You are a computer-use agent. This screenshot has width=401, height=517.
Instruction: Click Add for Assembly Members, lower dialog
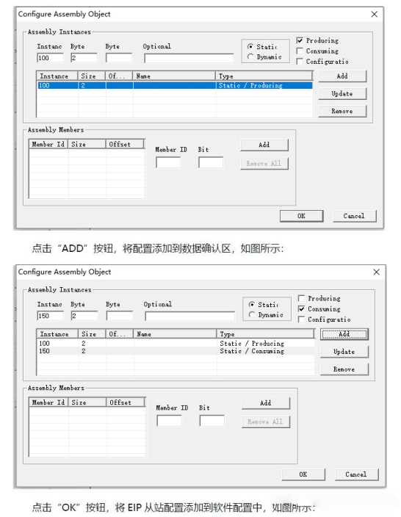click(266, 403)
